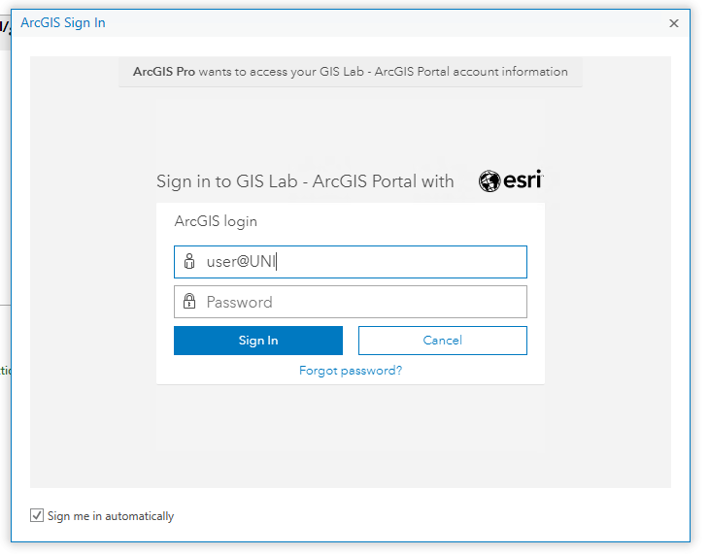Click the esri globe logo
The height and width of the screenshot is (555, 709).
pyautogui.click(x=490, y=181)
